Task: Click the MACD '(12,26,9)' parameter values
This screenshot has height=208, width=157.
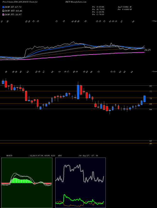Action: 33,156
